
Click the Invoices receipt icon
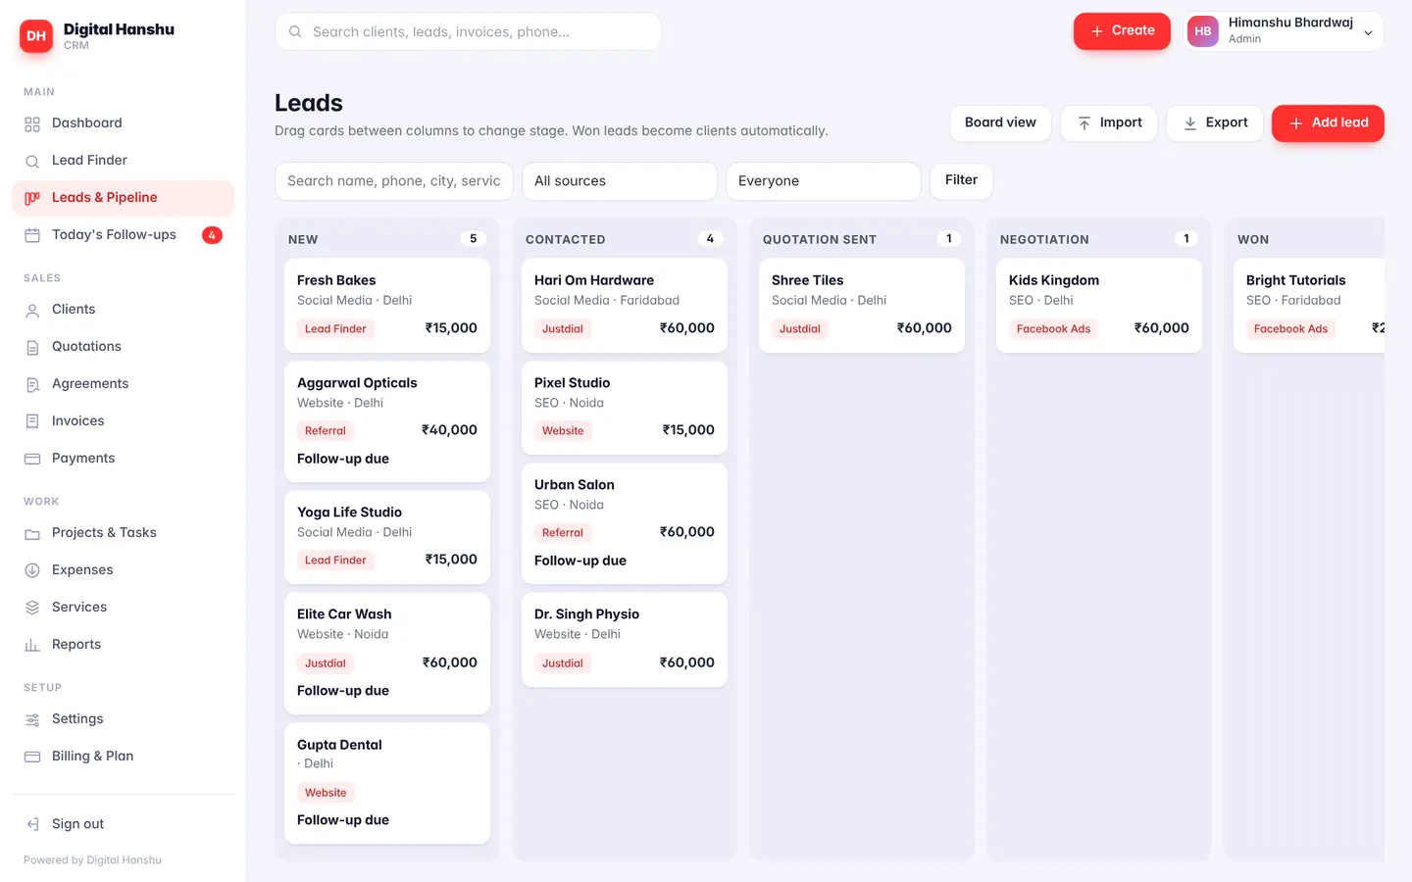pos(32,421)
